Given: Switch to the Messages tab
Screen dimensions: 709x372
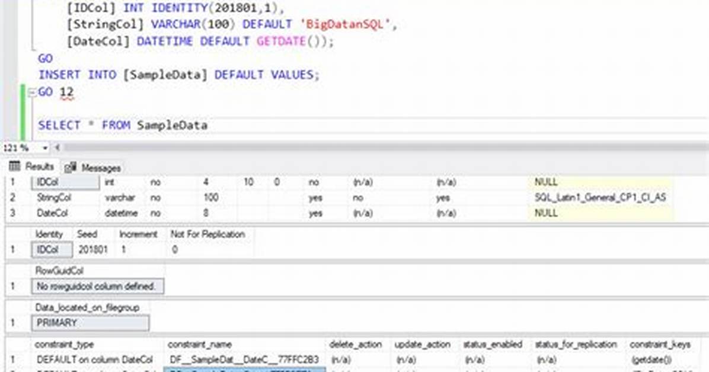Looking at the screenshot, I should tap(92, 168).
